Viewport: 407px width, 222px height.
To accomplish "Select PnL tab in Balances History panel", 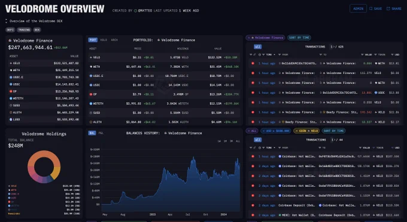I will click(x=101, y=133).
